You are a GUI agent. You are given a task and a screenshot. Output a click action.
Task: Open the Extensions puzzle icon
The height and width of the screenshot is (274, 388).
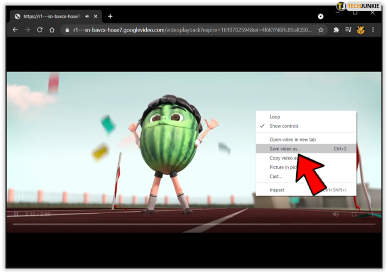[x=336, y=30]
